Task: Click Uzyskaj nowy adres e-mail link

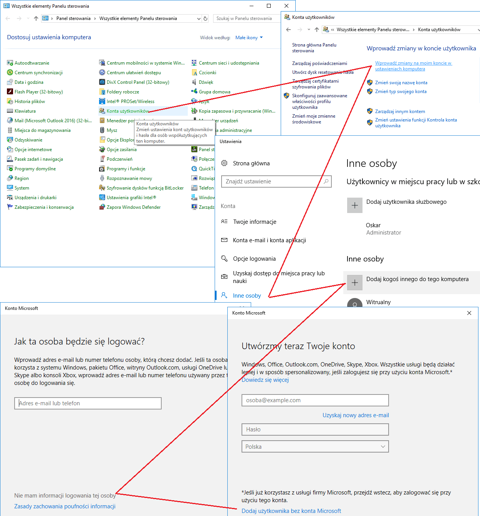Action: click(356, 415)
